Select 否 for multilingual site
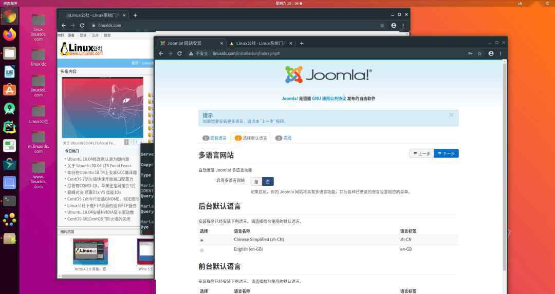 [x=268, y=182]
